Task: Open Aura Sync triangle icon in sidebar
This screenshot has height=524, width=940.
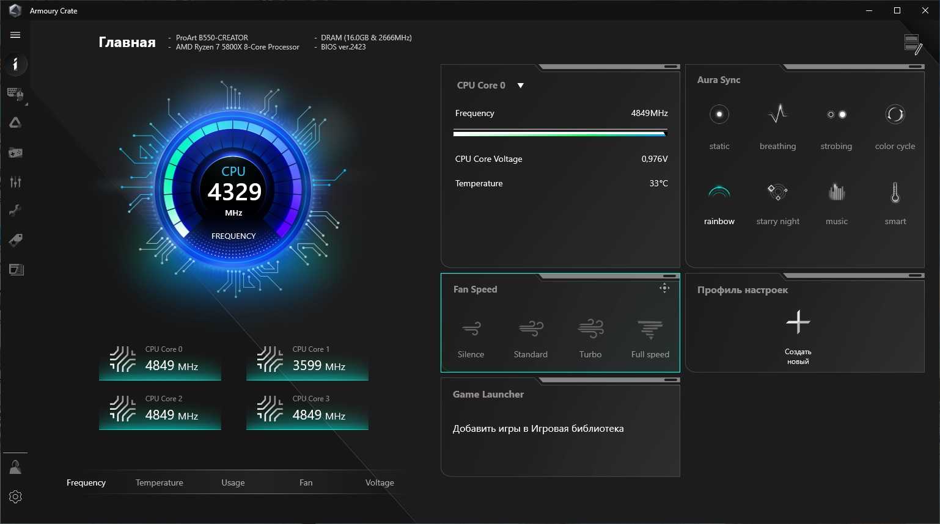Action: tap(15, 123)
